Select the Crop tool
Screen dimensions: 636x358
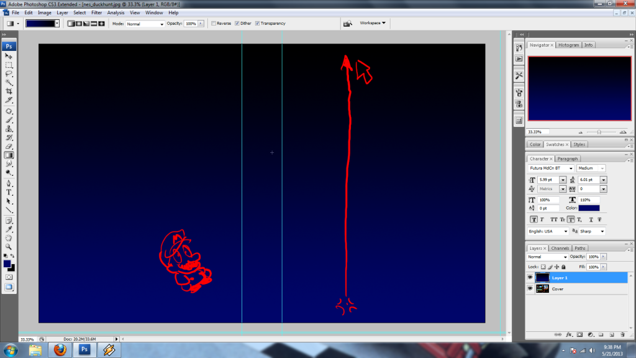click(9, 91)
